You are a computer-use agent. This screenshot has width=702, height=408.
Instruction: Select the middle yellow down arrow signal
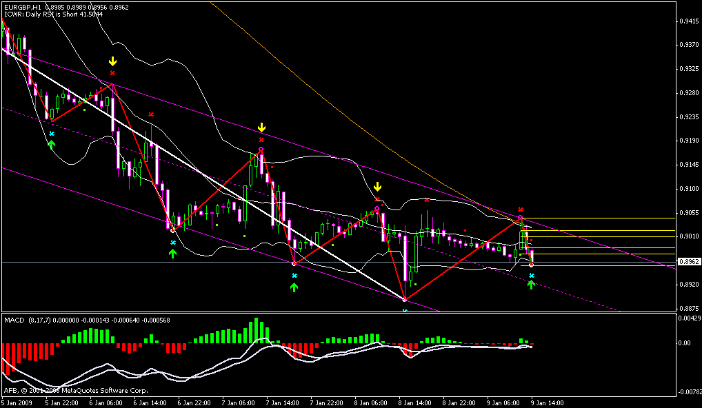(261, 128)
